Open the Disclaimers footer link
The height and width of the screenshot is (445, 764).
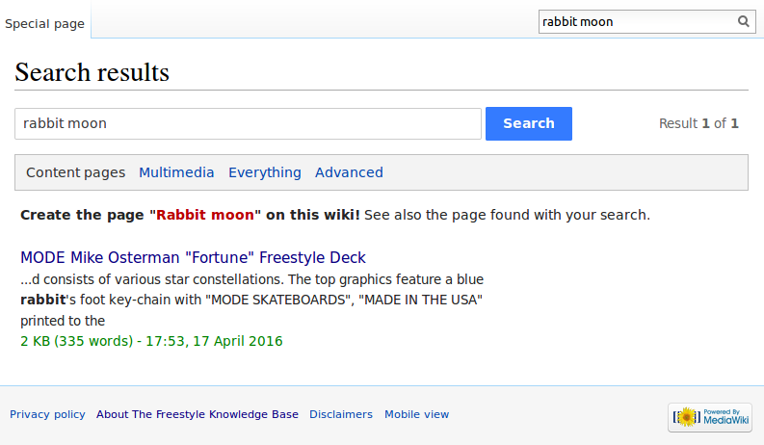(341, 414)
